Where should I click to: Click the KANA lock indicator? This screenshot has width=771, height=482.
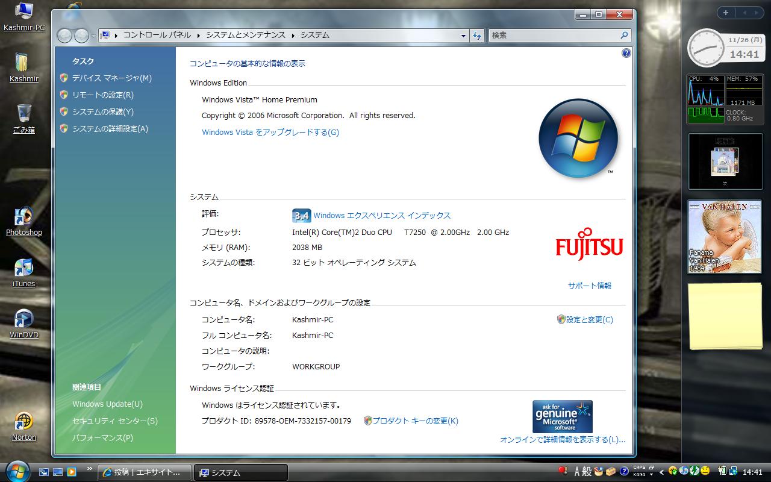pyautogui.click(x=639, y=475)
